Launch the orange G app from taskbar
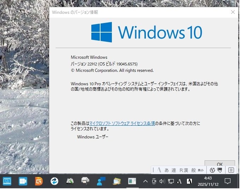Viewport: 240px width, 189px height. coord(39,181)
